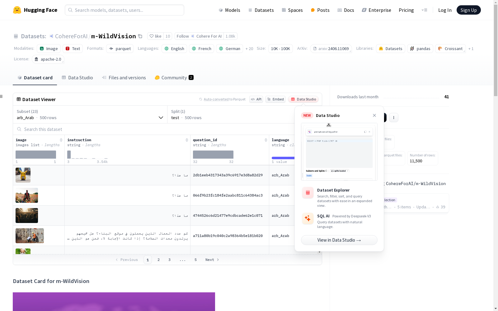This screenshot has width=498, height=311.
Task: Open the Community tab
Action: coord(174,78)
